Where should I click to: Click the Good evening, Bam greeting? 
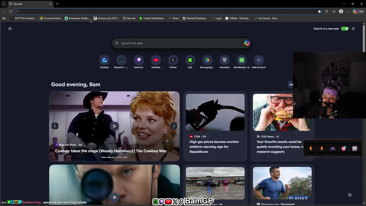pos(76,84)
